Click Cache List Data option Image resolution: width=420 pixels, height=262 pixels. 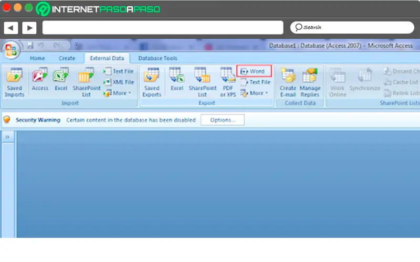point(402,82)
